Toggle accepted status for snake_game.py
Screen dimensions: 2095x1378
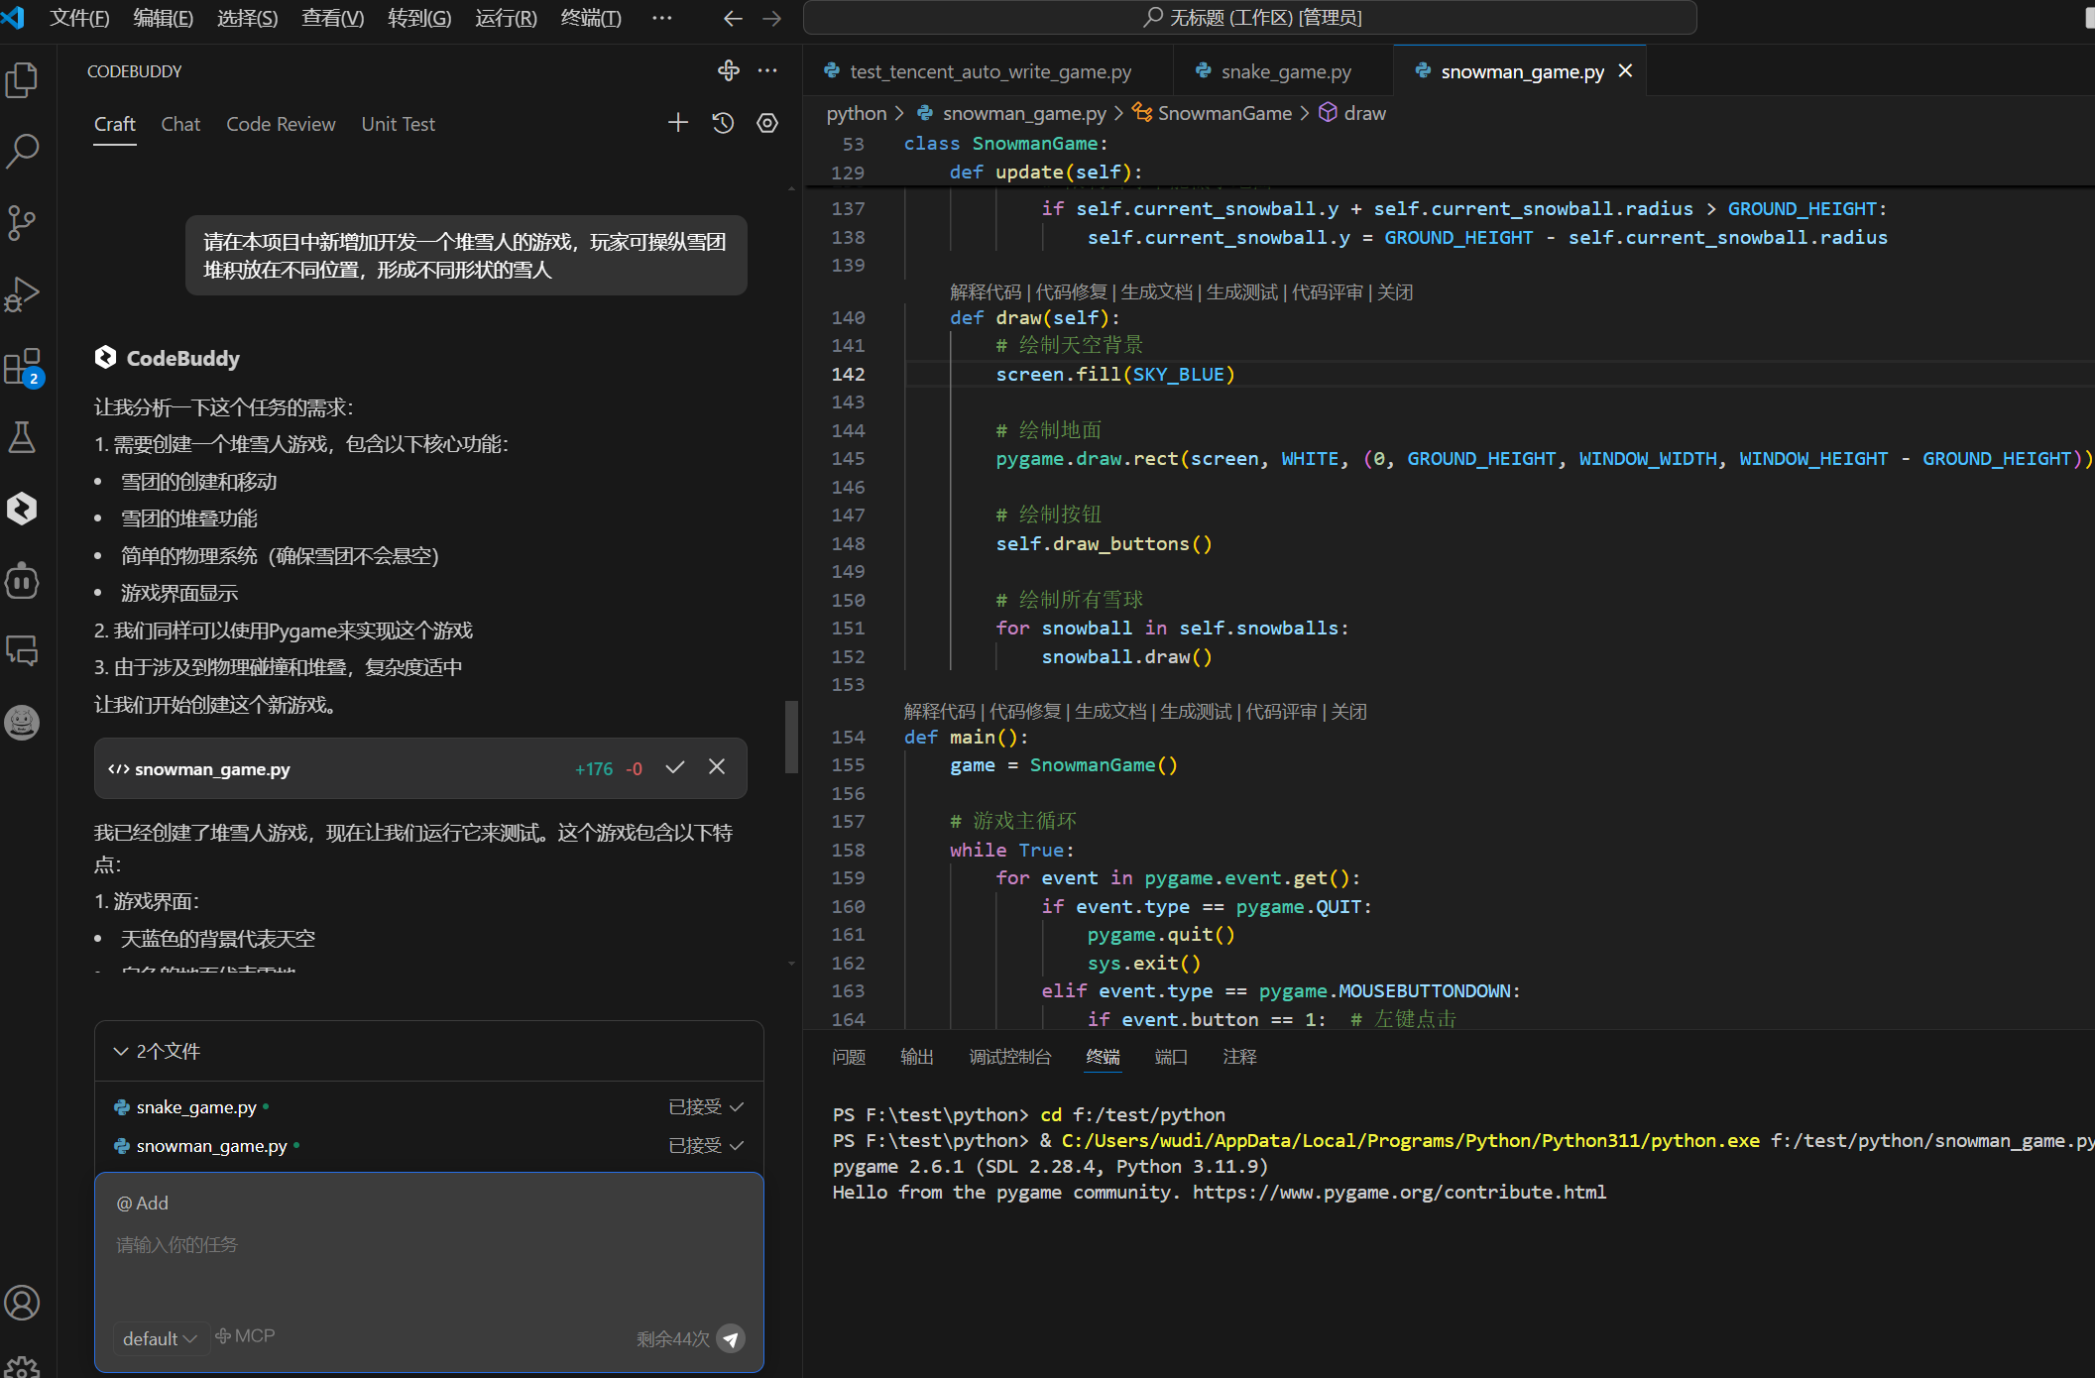(705, 1106)
